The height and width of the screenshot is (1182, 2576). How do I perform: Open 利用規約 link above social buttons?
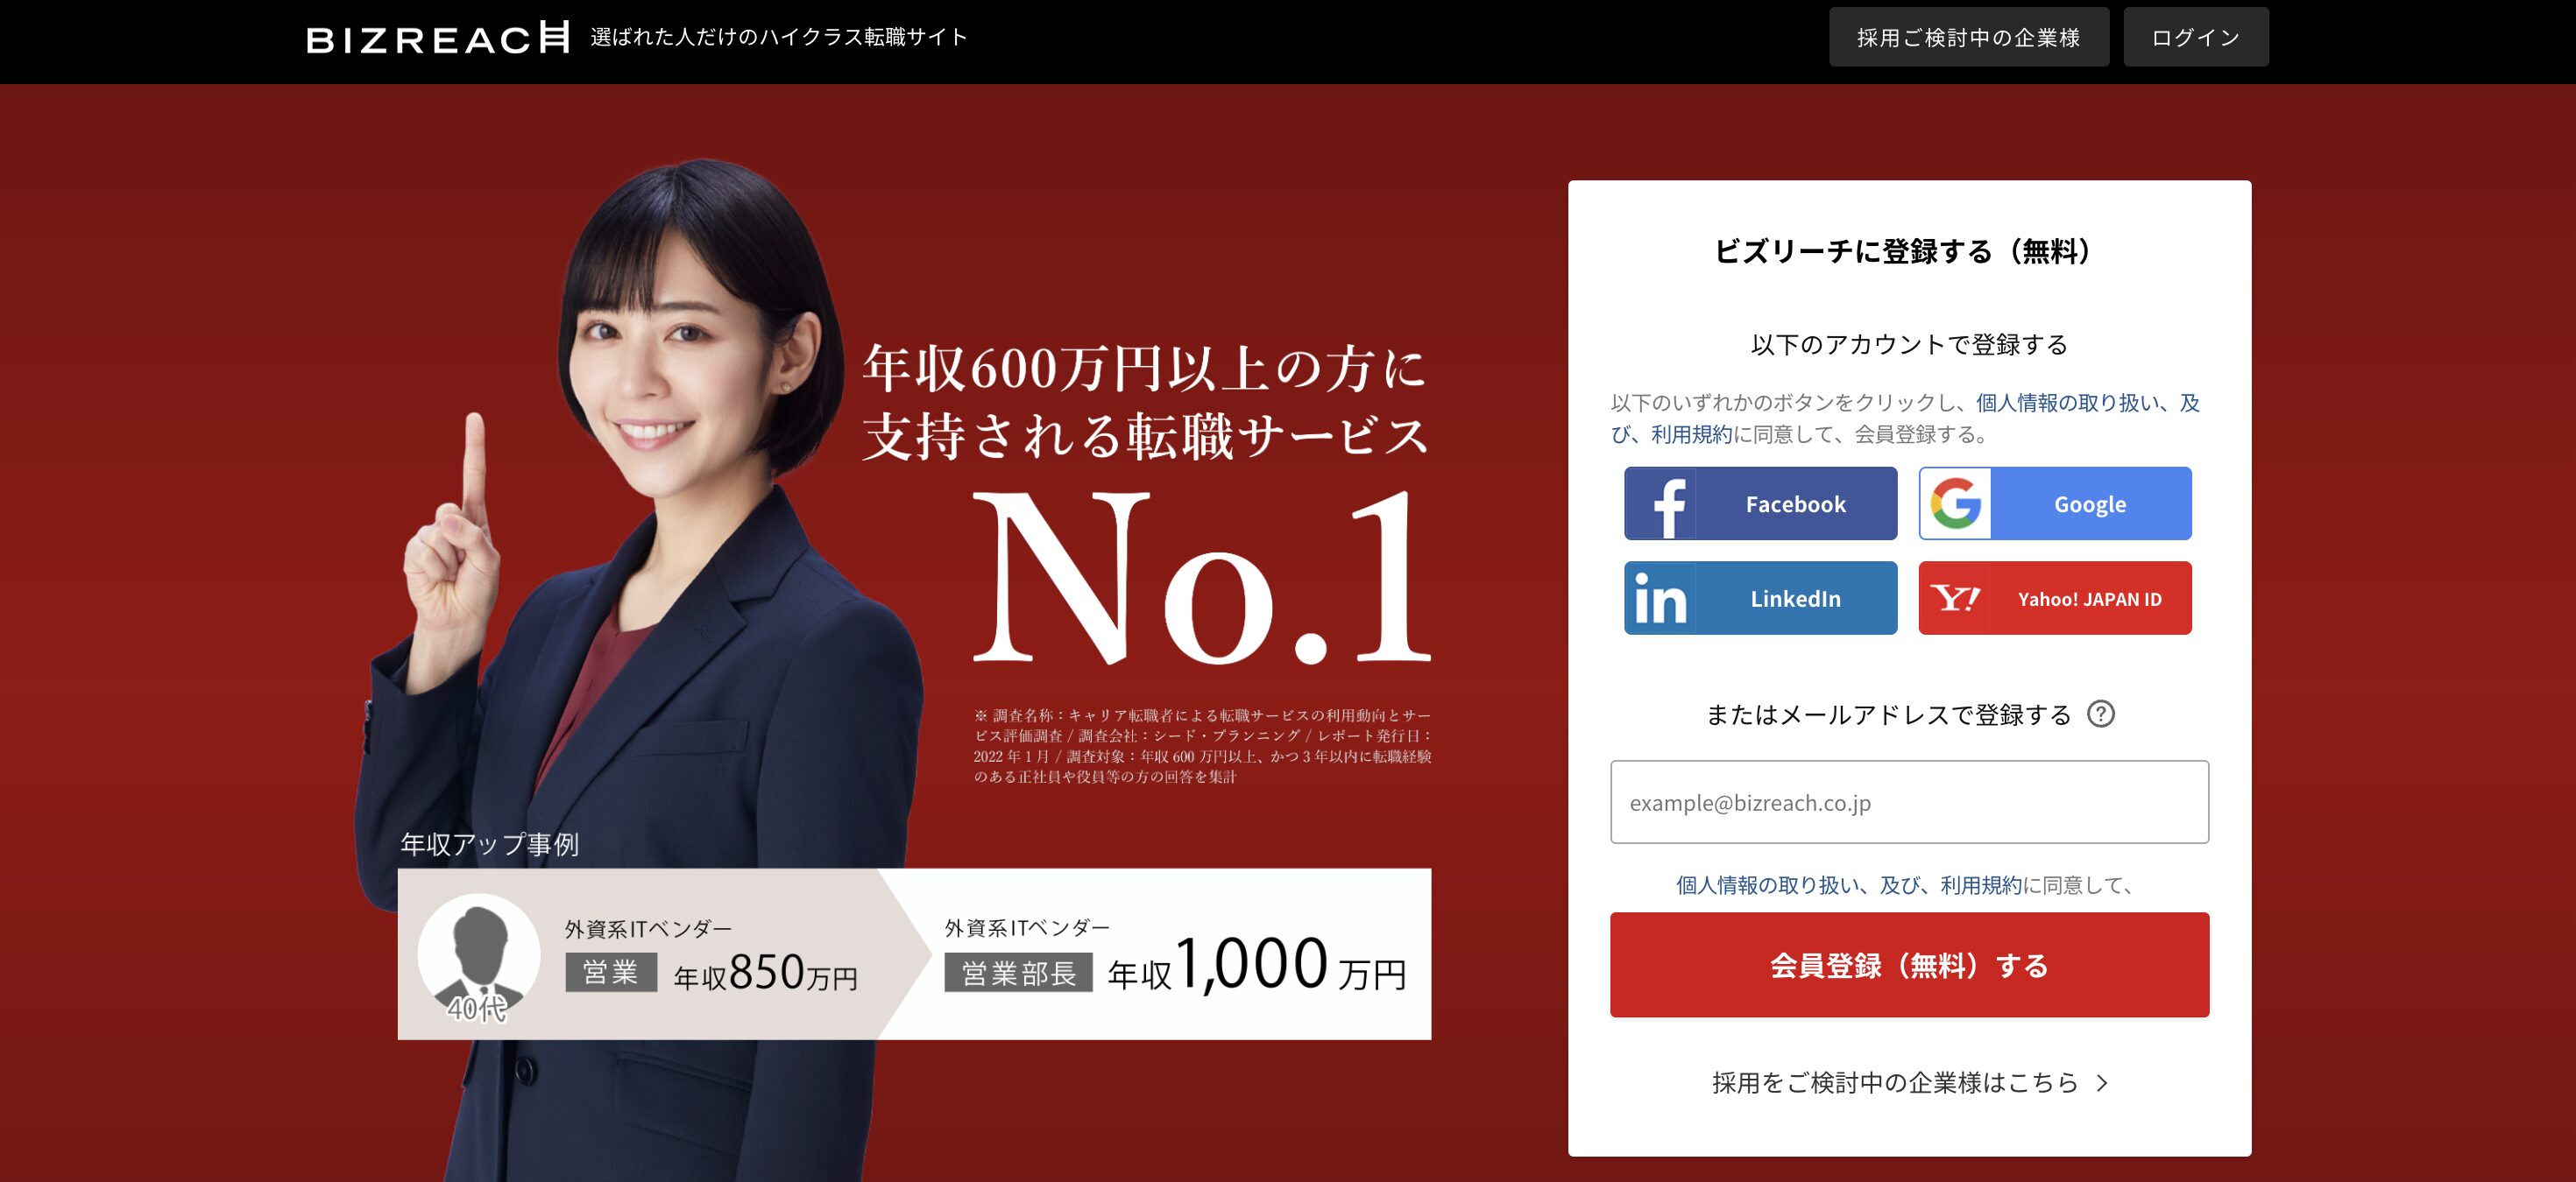(1691, 434)
